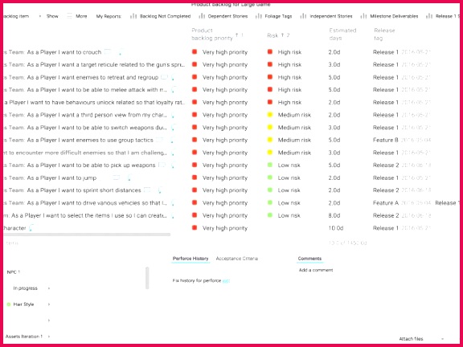
Task: Click the Add a comment field
Action: [x=316, y=270]
